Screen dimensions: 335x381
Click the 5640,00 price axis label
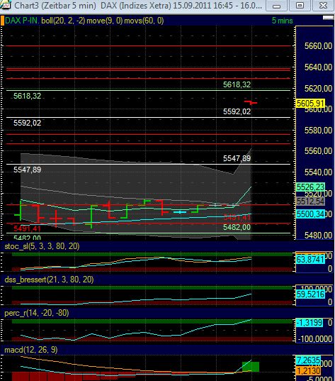pos(318,67)
